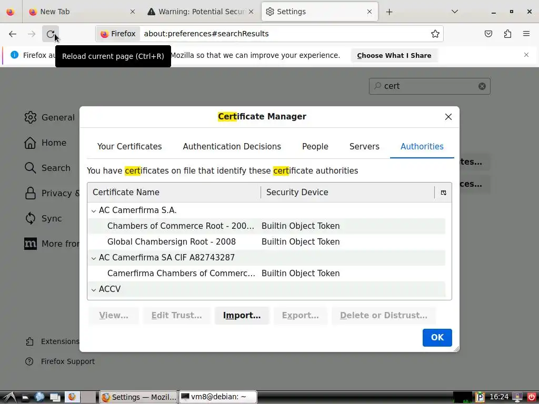Open a new tab with plus button

389,12
